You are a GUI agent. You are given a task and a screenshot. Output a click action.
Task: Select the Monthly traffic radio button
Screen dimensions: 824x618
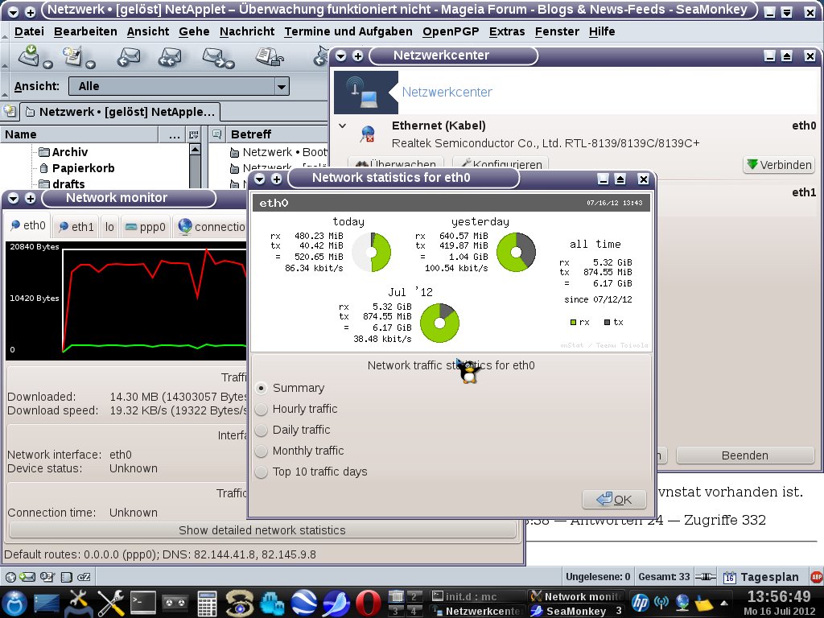[x=262, y=451]
